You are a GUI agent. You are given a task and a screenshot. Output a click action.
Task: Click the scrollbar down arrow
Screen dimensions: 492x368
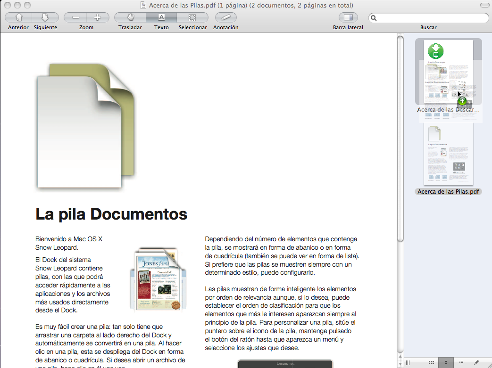point(400,364)
